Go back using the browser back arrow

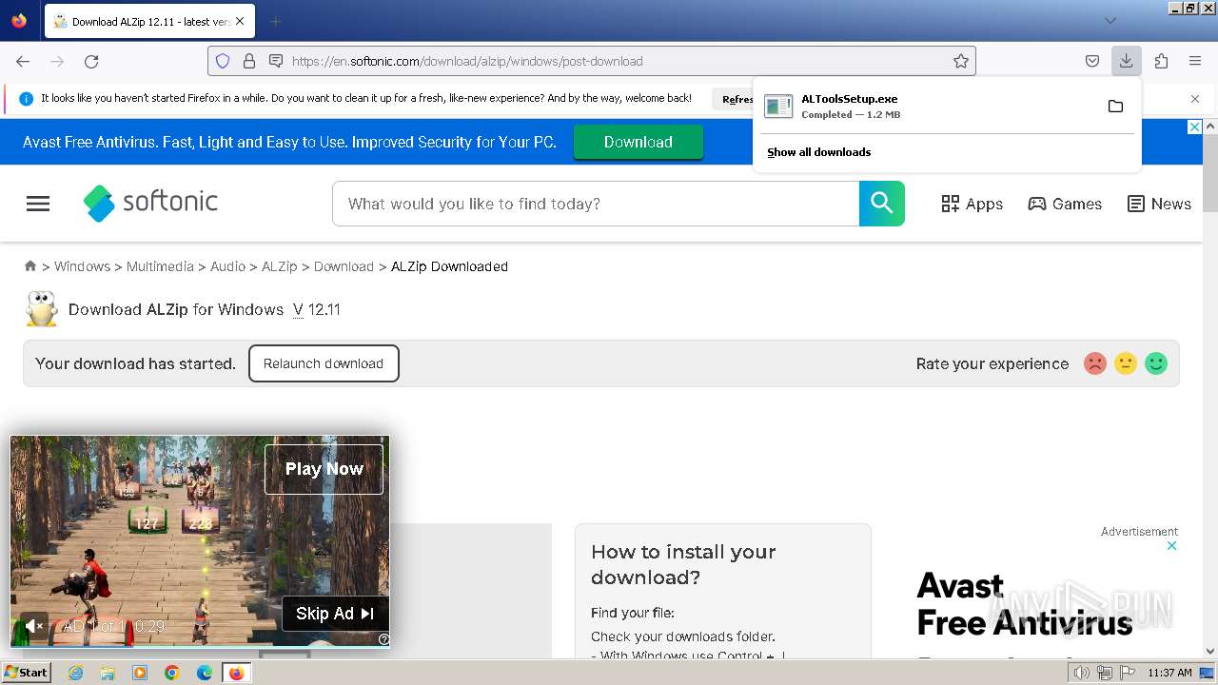pyautogui.click(x=23, y=61)
